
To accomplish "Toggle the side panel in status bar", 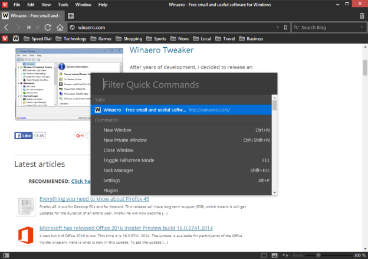I will [5, 255].
